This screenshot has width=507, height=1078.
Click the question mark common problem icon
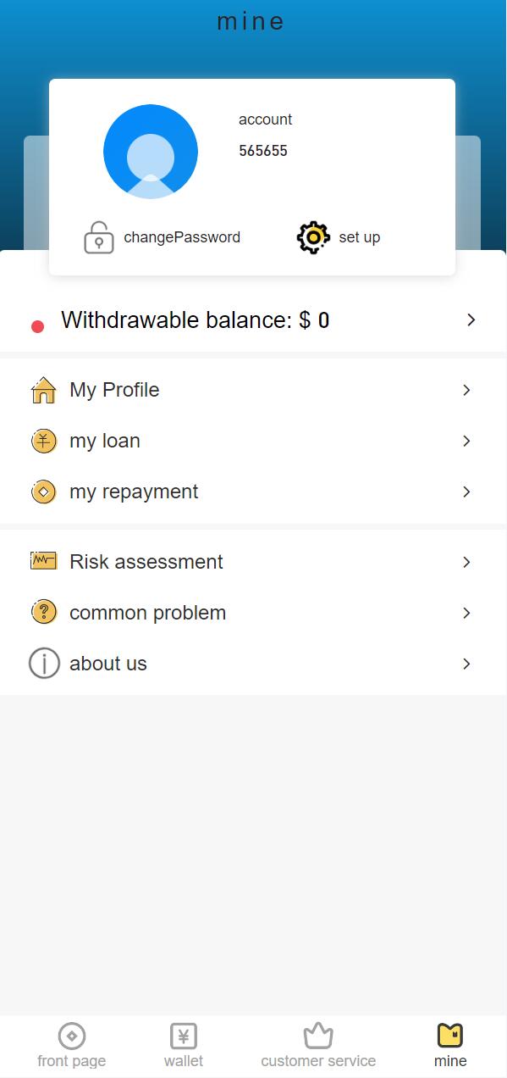[43, 612]
